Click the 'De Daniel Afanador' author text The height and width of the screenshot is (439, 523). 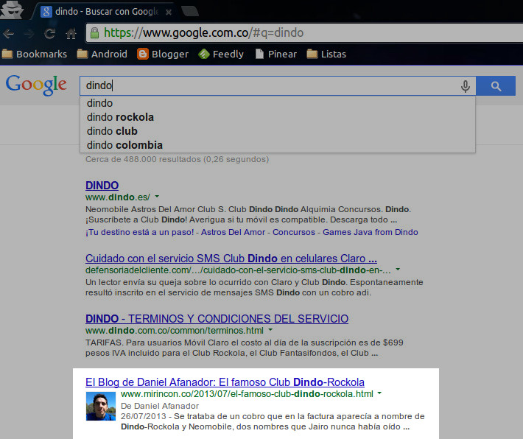(x=160, y=406)
